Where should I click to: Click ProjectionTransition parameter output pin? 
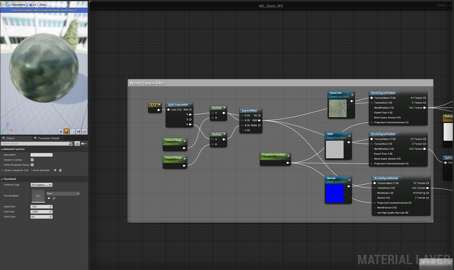[288, 163]
